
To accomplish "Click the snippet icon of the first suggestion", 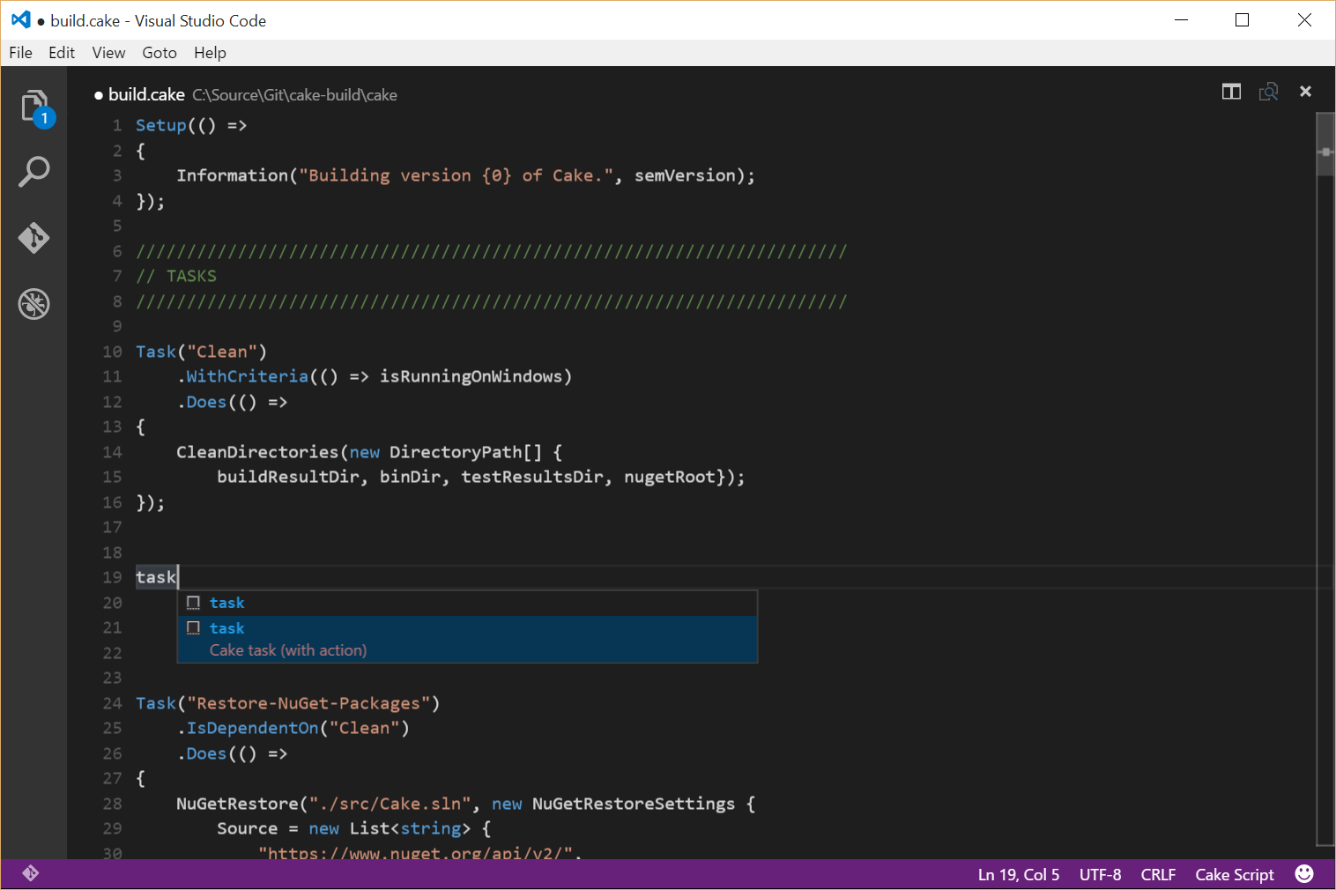I will coord(194,603).
